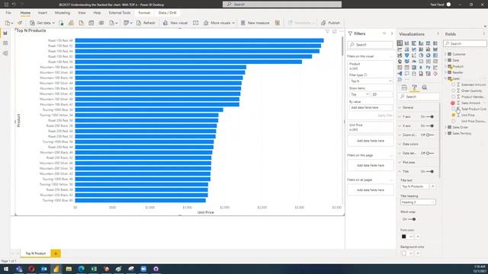The width and height of the screenshot is (488, 274).
Task: Toggle the Title switch
Action: 430,171
